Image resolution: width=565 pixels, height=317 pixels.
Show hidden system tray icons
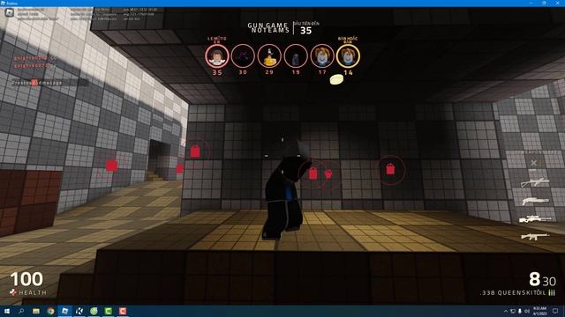click(506, 311)
